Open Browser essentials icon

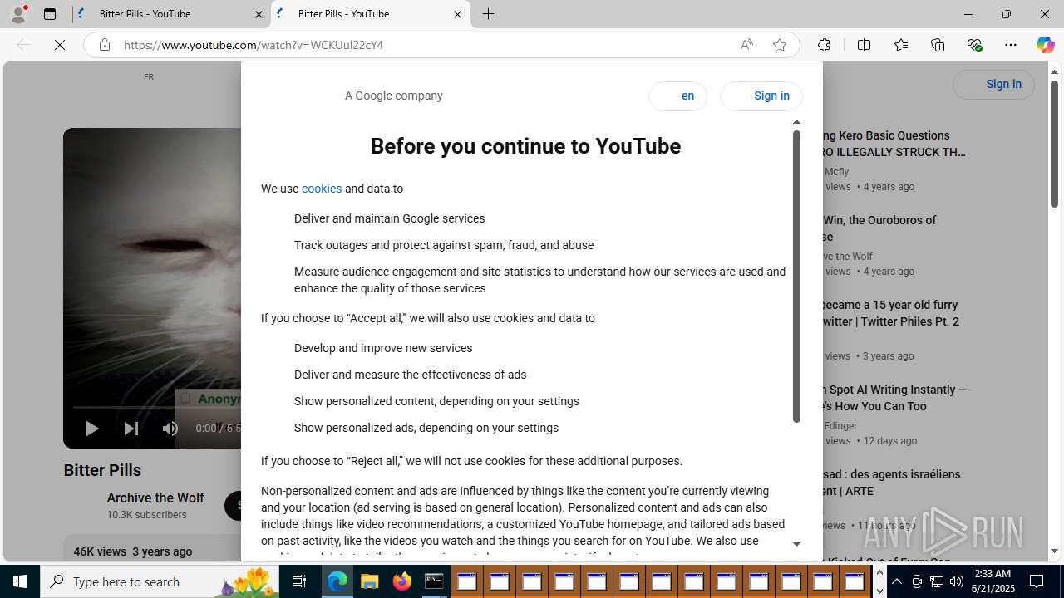974,45
